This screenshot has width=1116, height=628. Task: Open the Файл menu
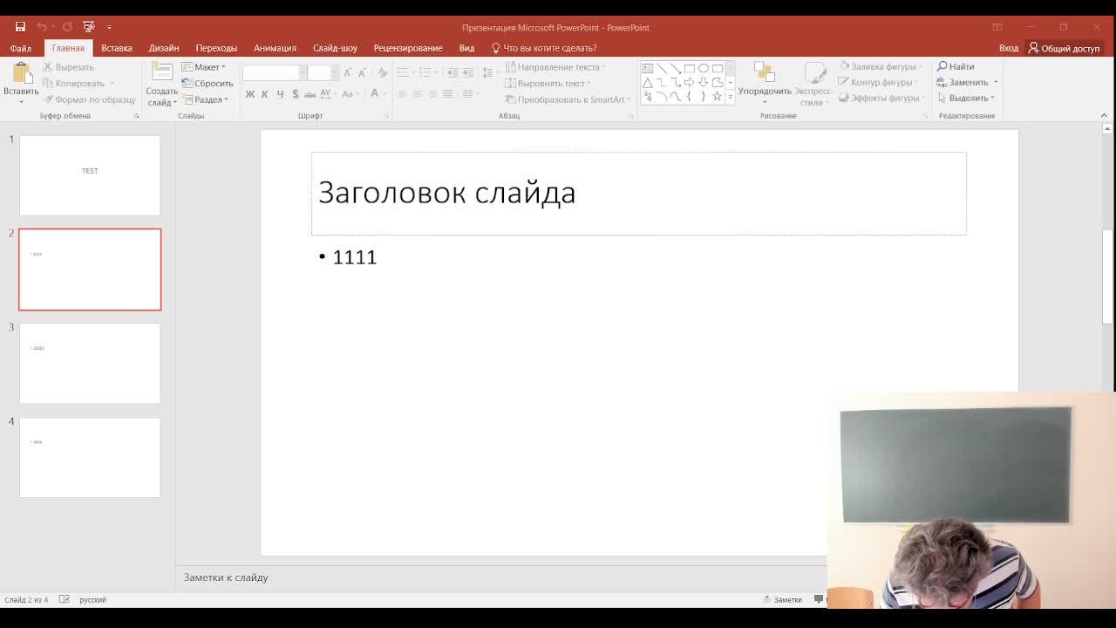21,48
